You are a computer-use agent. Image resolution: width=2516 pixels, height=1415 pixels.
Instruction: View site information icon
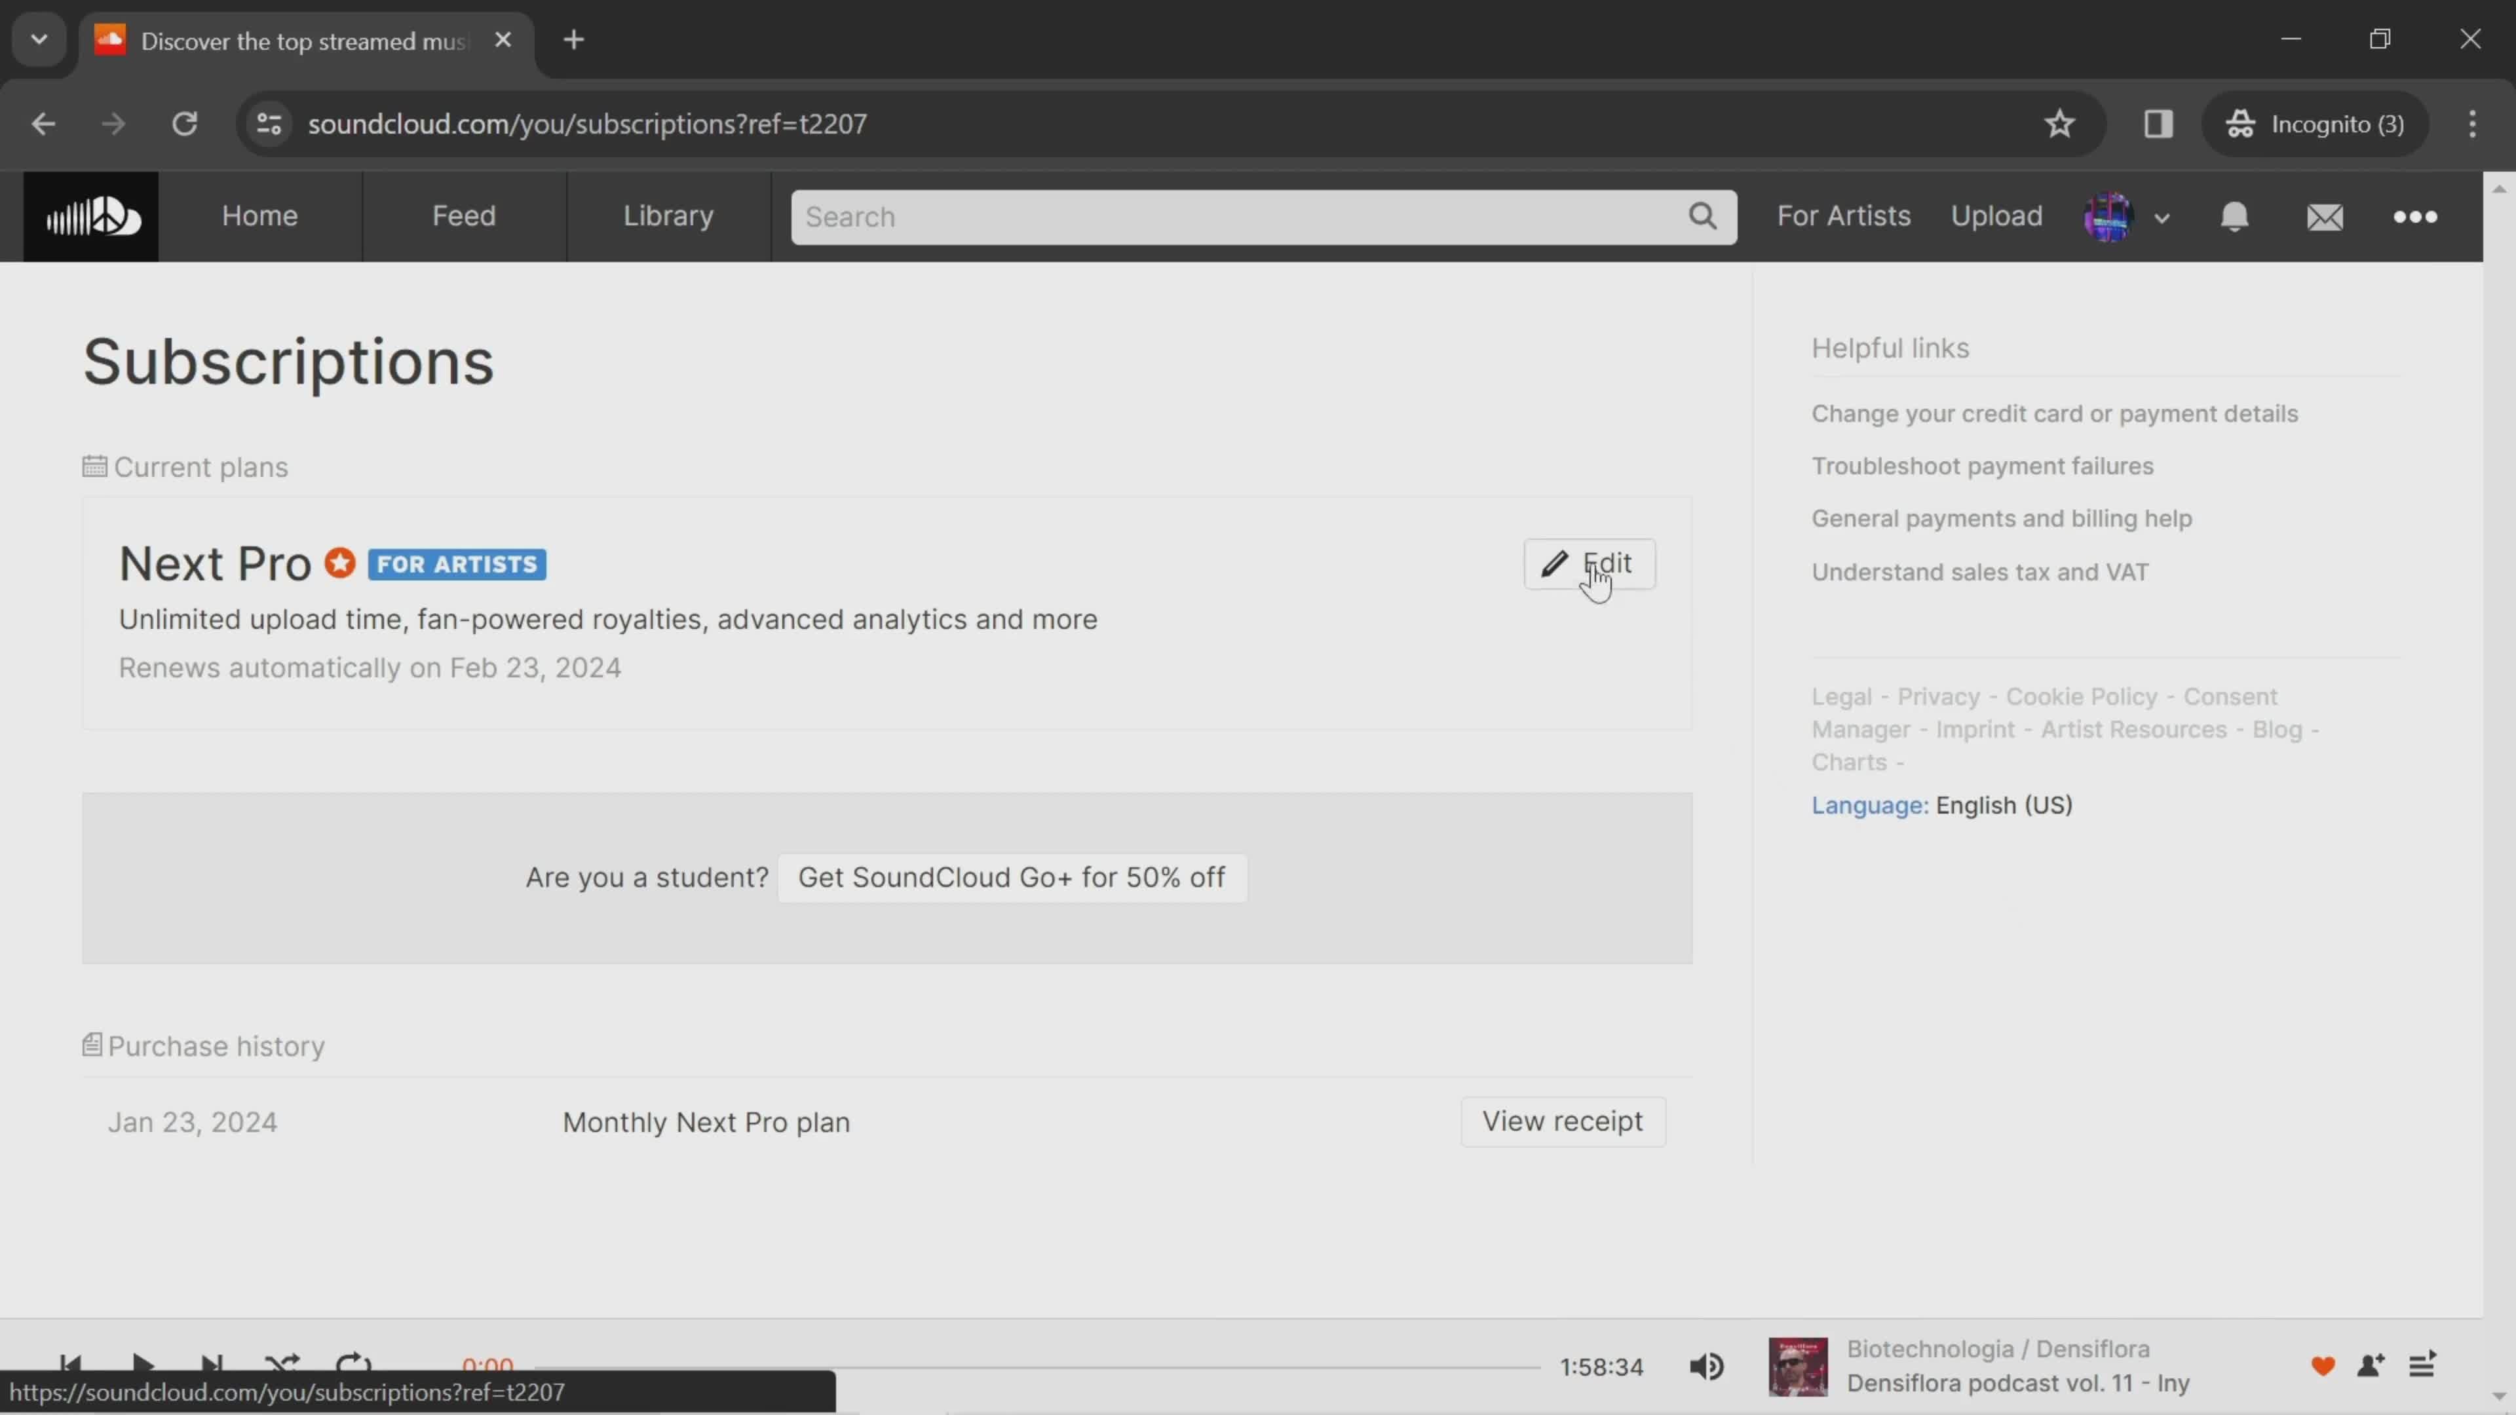[269, 124]
